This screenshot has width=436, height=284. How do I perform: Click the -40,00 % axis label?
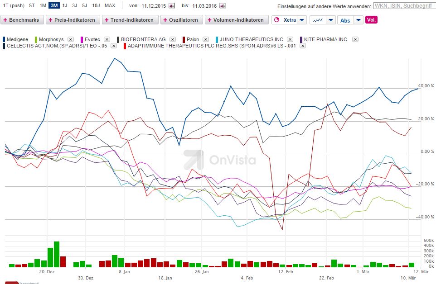(x=425, y=217)
